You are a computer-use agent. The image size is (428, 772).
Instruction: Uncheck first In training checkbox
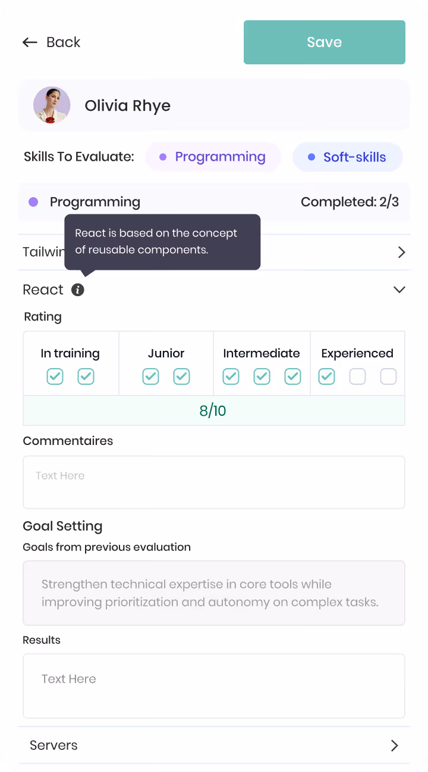pos(55,376)
